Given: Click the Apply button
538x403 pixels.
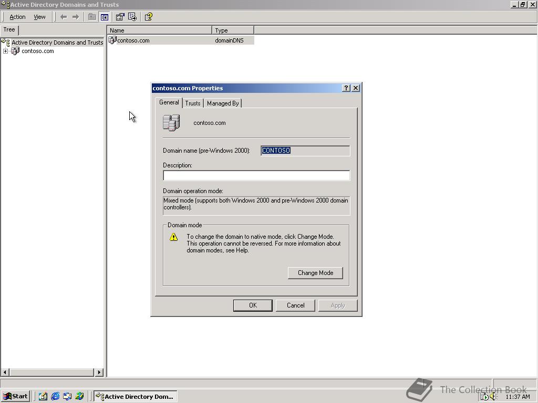Looking at the screenshot, I should pyautogui.click(x=338, y=305).
